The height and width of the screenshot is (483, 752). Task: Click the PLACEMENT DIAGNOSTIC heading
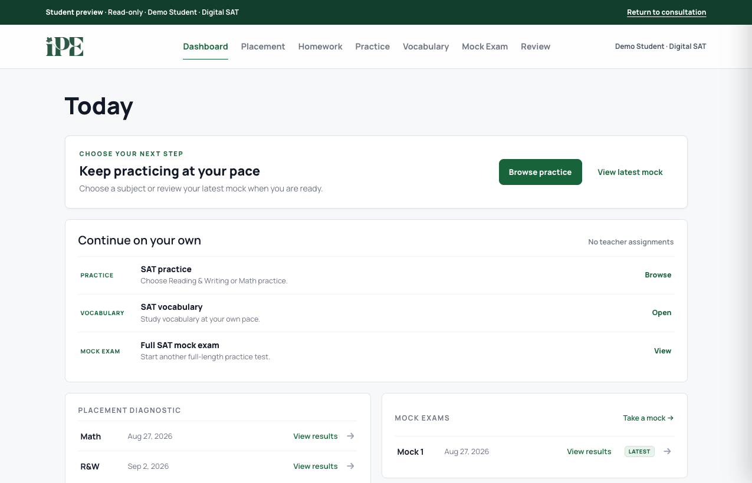coord(129,411)
